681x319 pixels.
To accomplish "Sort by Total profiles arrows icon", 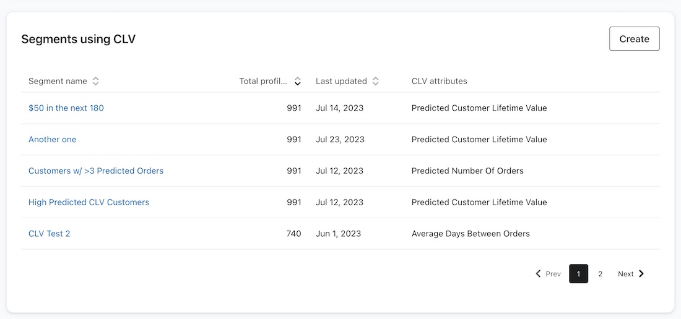I will [x=298, y=81].
